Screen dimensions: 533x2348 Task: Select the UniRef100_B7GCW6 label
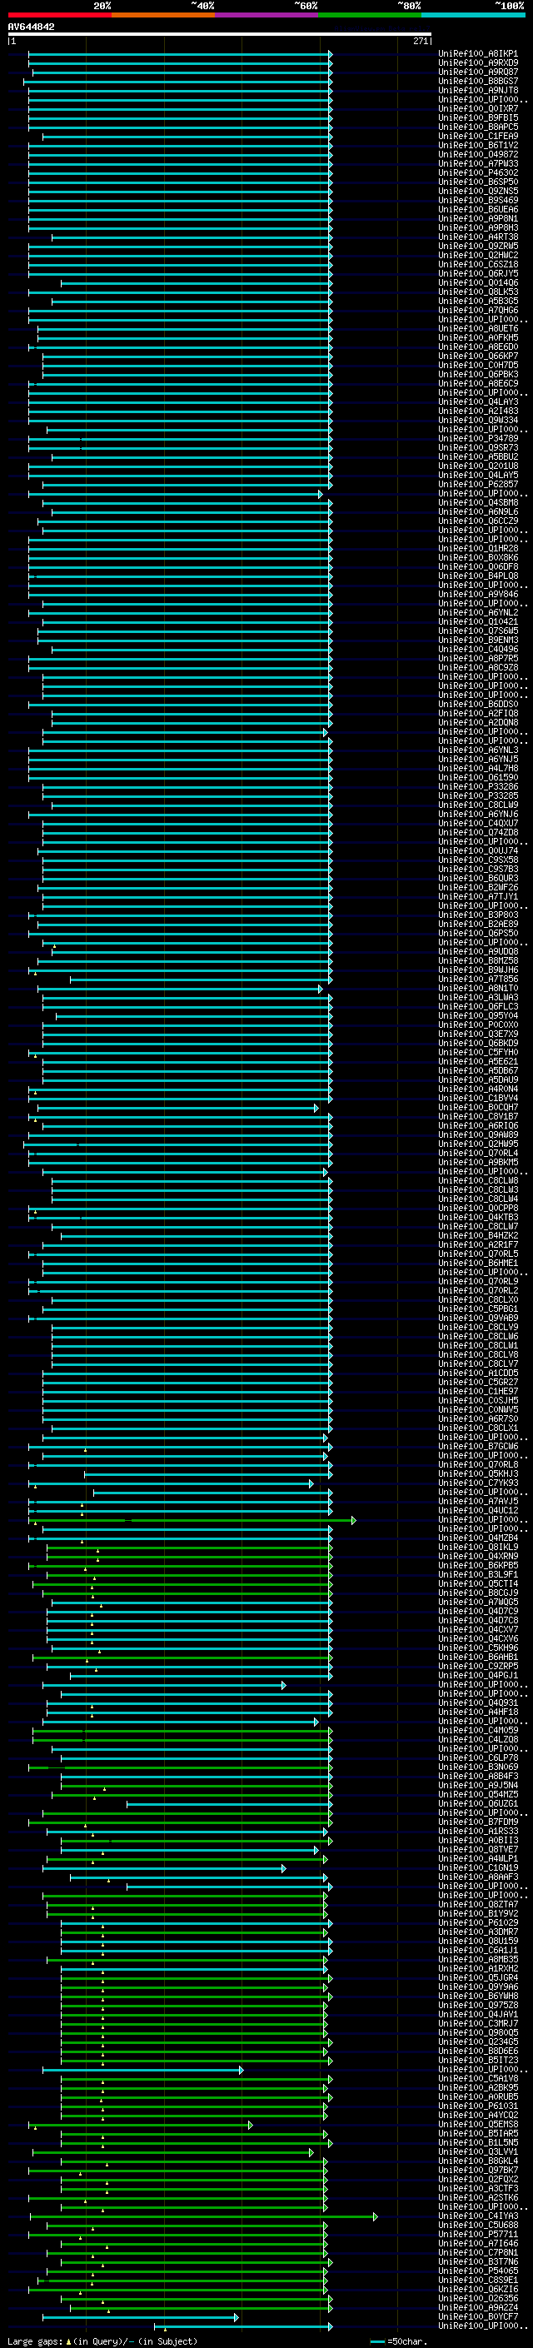478,1446
